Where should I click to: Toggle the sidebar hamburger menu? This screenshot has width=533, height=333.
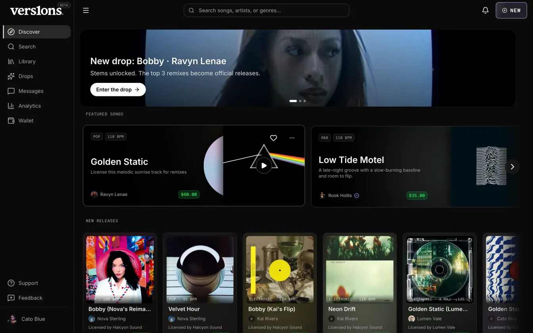point(86,11)
